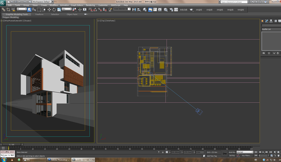This screenshot has height=162, width=281.
Task: Click the Select by Name icon
Action: [x=34, y=9]
